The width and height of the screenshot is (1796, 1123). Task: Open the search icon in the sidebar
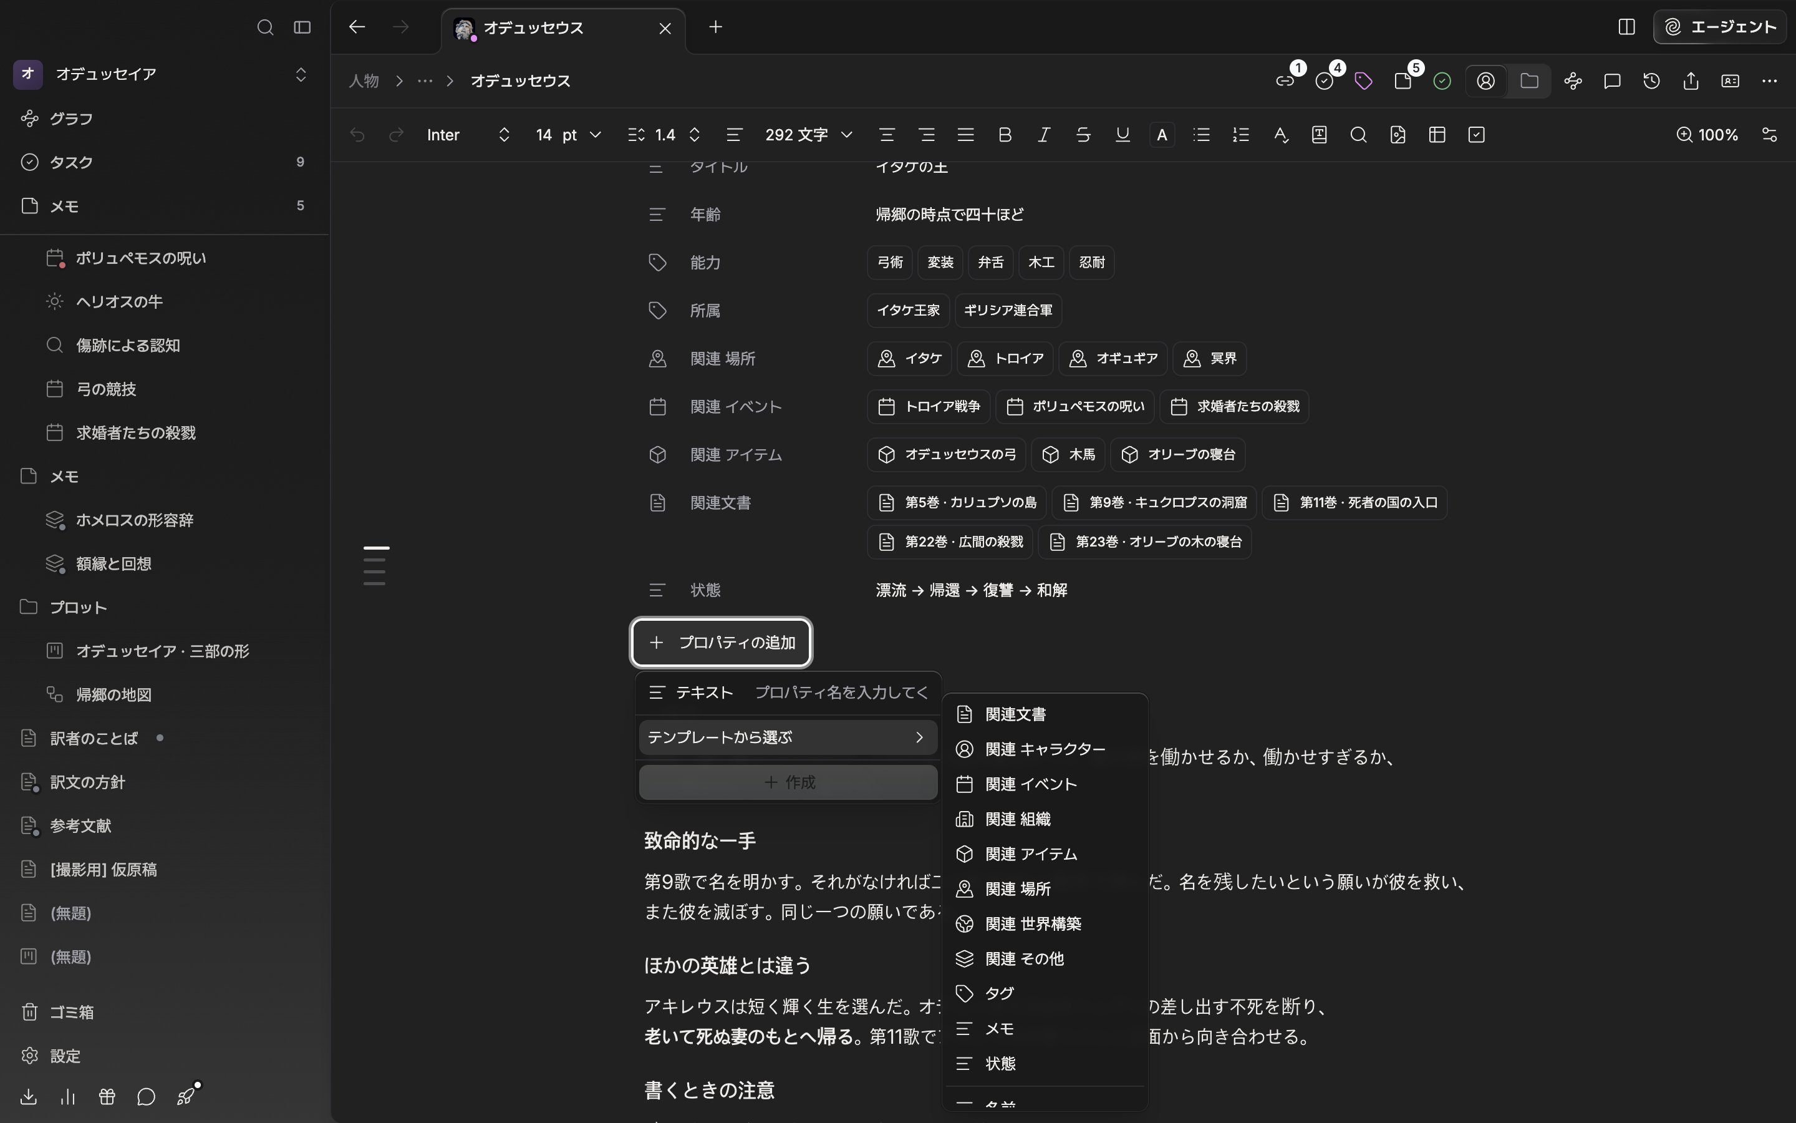[x=265, y=27]
